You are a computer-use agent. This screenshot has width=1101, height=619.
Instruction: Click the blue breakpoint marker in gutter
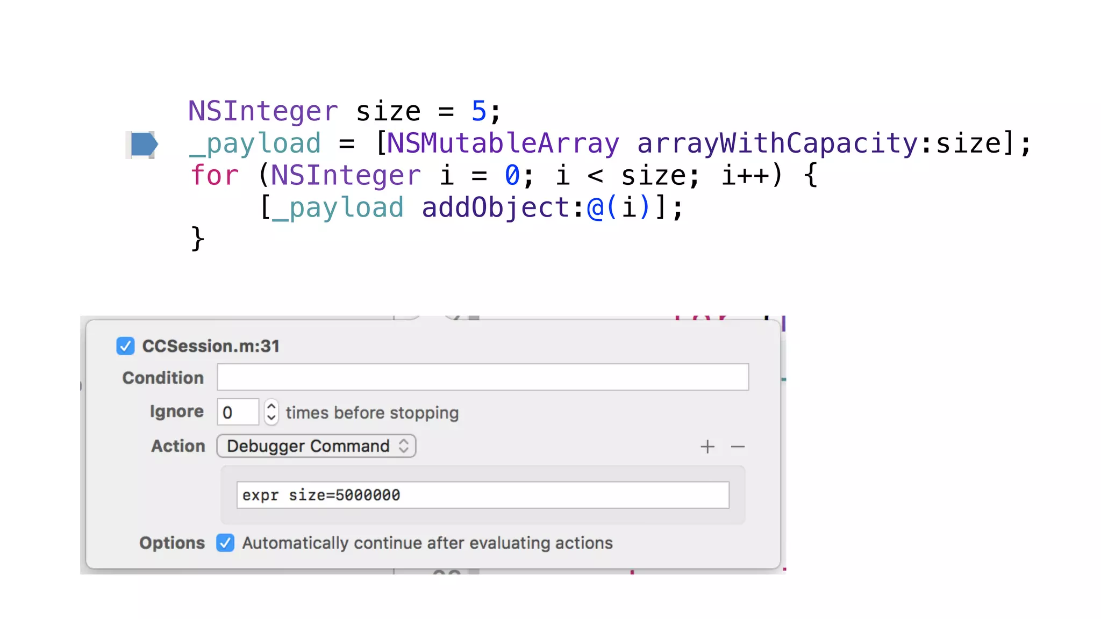(143, 144)
